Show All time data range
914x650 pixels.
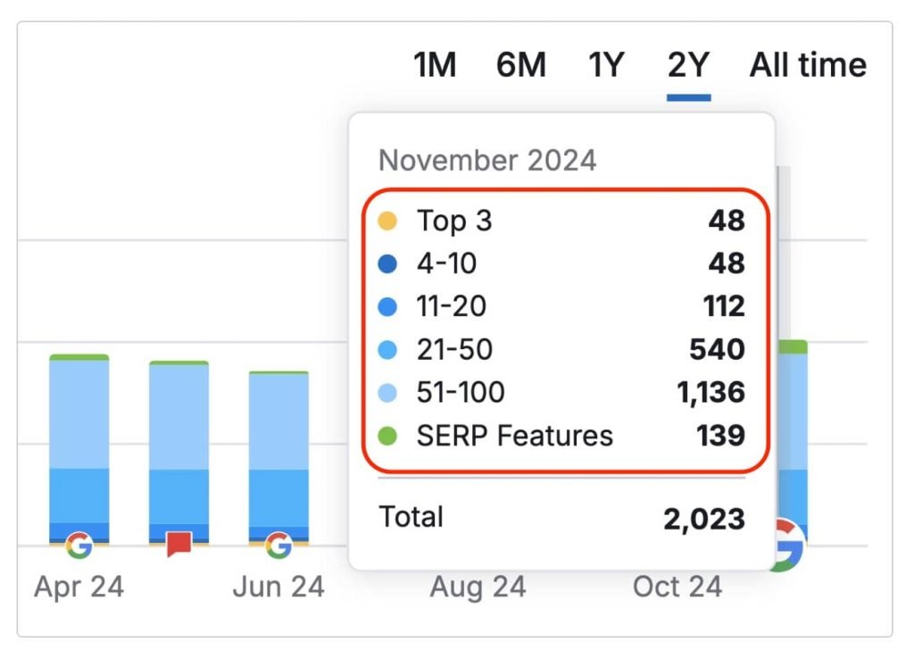click(808, 65)
